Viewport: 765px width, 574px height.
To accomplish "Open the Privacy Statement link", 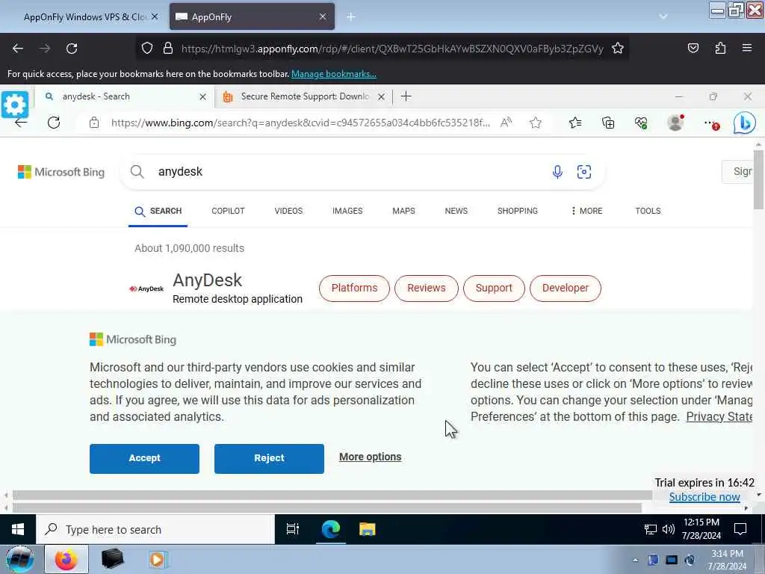I will (719, 416).
